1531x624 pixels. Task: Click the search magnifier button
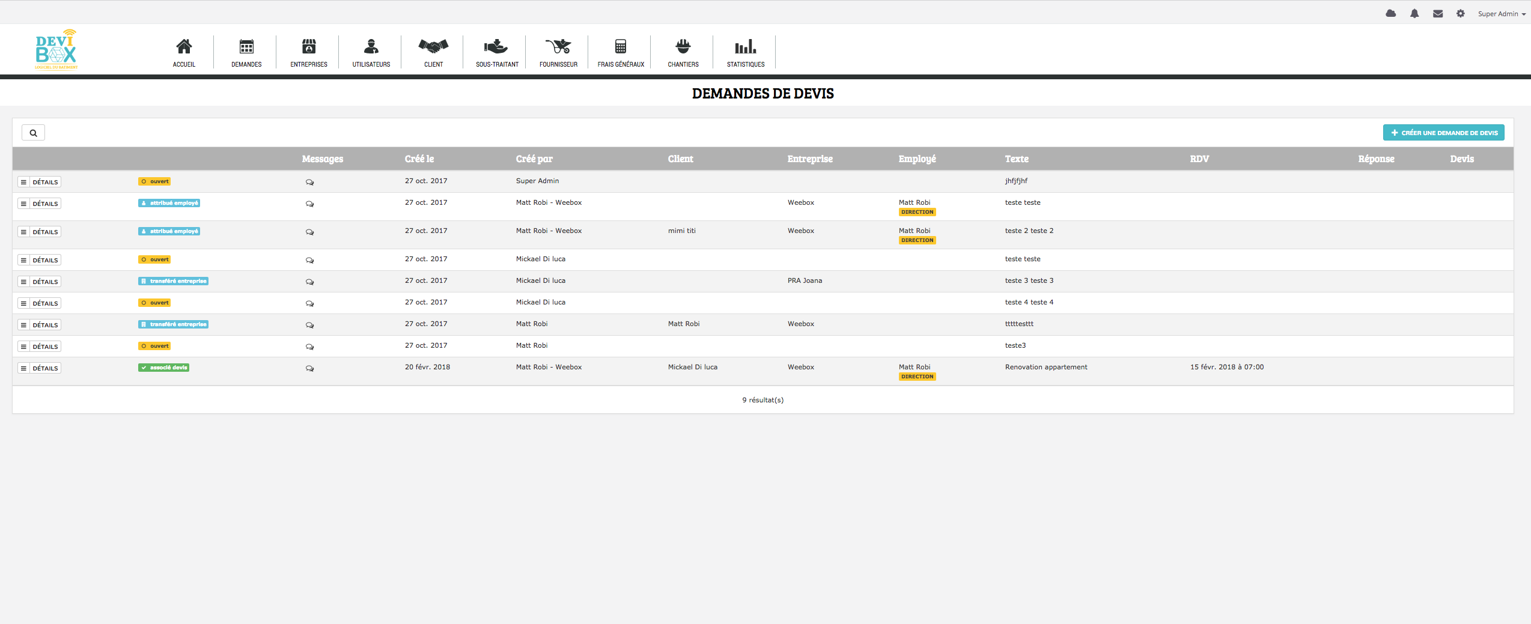tap(34, 133)
